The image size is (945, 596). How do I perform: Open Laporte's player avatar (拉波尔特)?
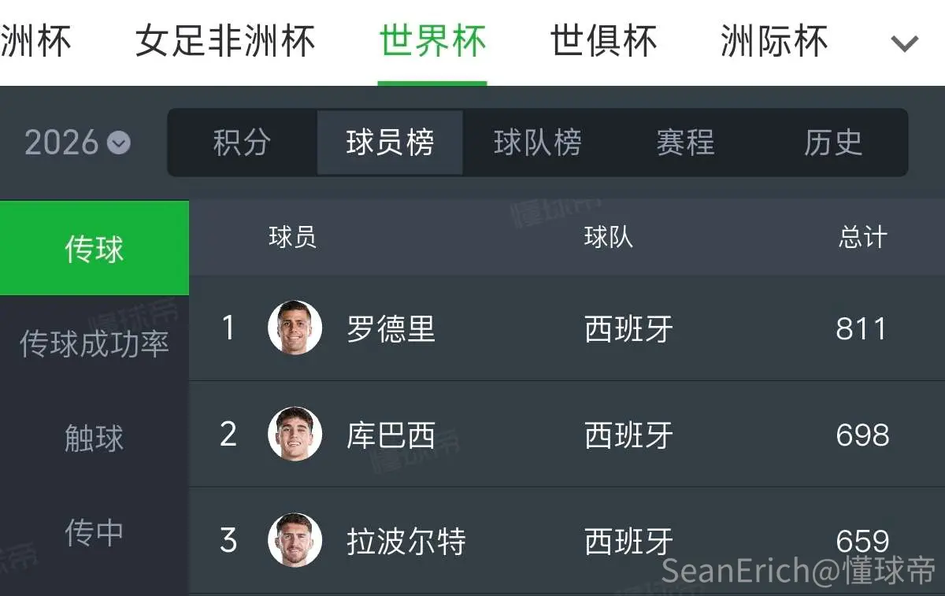tap(295, 540)
